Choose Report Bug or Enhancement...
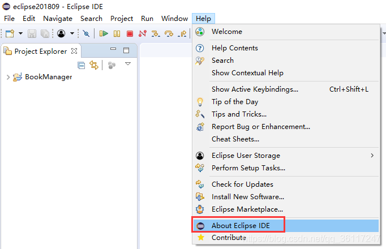Screen dimensions: 386x249 point(286,127)
